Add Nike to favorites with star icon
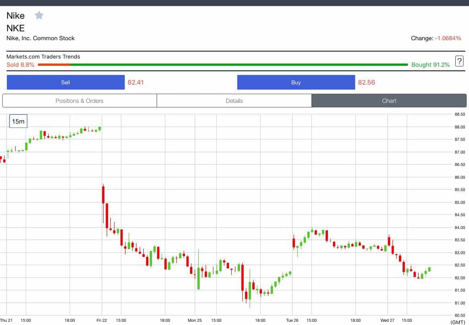The height and width of the screenshot is (325, 469). coord(39,15)
